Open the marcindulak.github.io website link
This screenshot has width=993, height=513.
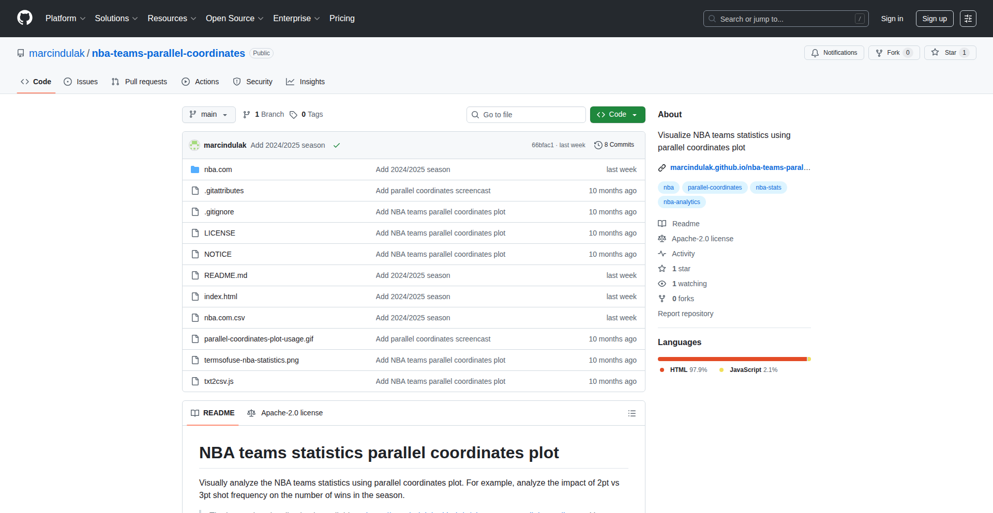[740, 167]
